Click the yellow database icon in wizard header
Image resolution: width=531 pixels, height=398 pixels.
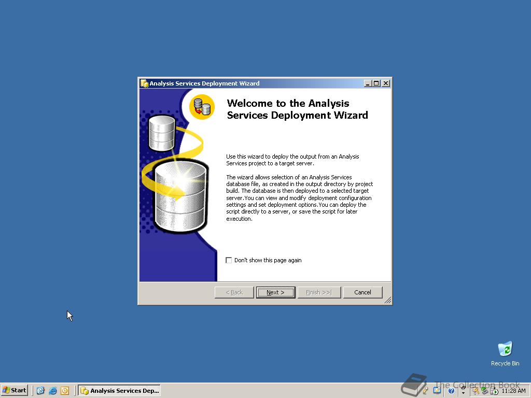tap(202, 107)
